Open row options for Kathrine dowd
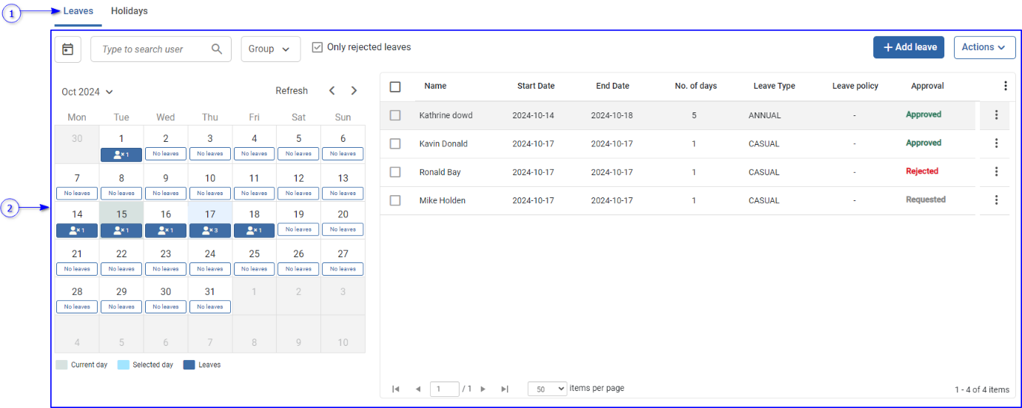1022x408 pixels. pos(996,115)
